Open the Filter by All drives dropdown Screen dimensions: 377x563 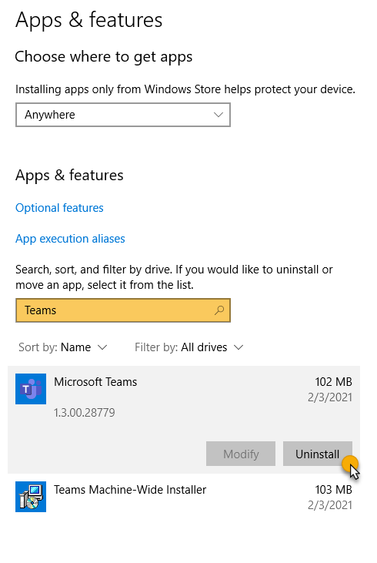point(189,347)
